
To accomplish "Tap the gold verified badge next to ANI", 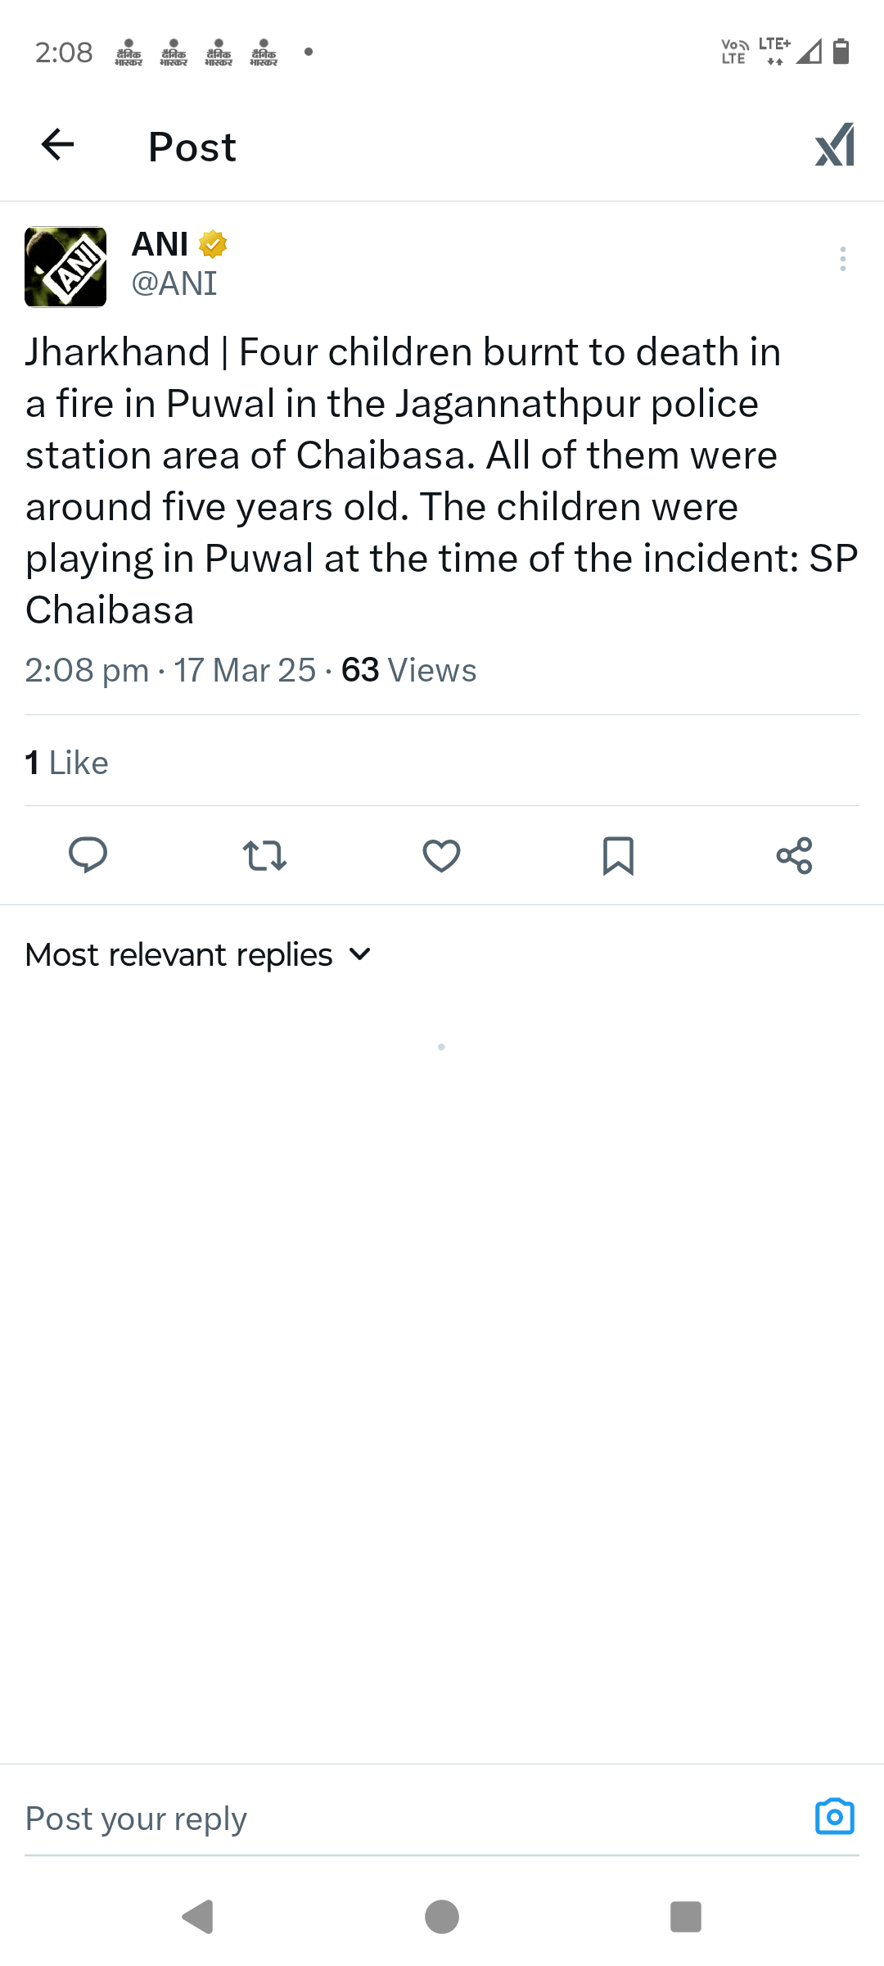I will click(213, 244).
